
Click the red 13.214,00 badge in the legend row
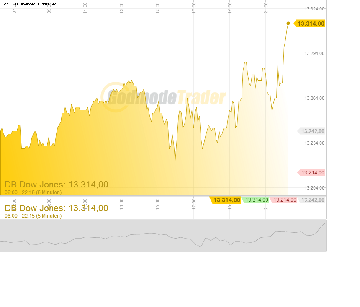click(x=285, y=200)
